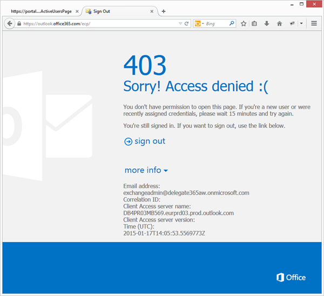Click the sign out link
The height and width of the screenshot is (296, 324).
150,141
